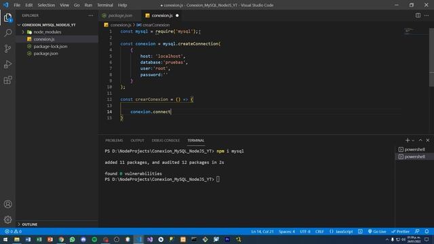Image resolution: width=434 pixels, height=244 pixels.
Task: Show hidden system tray icons
Action: (x=387, y=239)
